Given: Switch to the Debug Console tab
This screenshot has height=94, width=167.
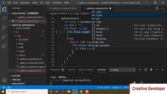Looking at the screenshot, I should click(86, 70).
